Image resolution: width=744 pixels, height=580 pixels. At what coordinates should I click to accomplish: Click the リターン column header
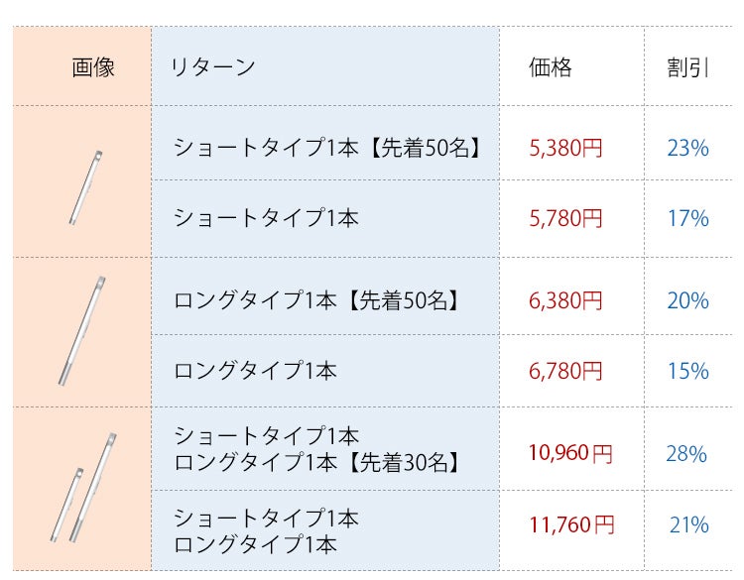pyautogui.click(x=212, y=67)
